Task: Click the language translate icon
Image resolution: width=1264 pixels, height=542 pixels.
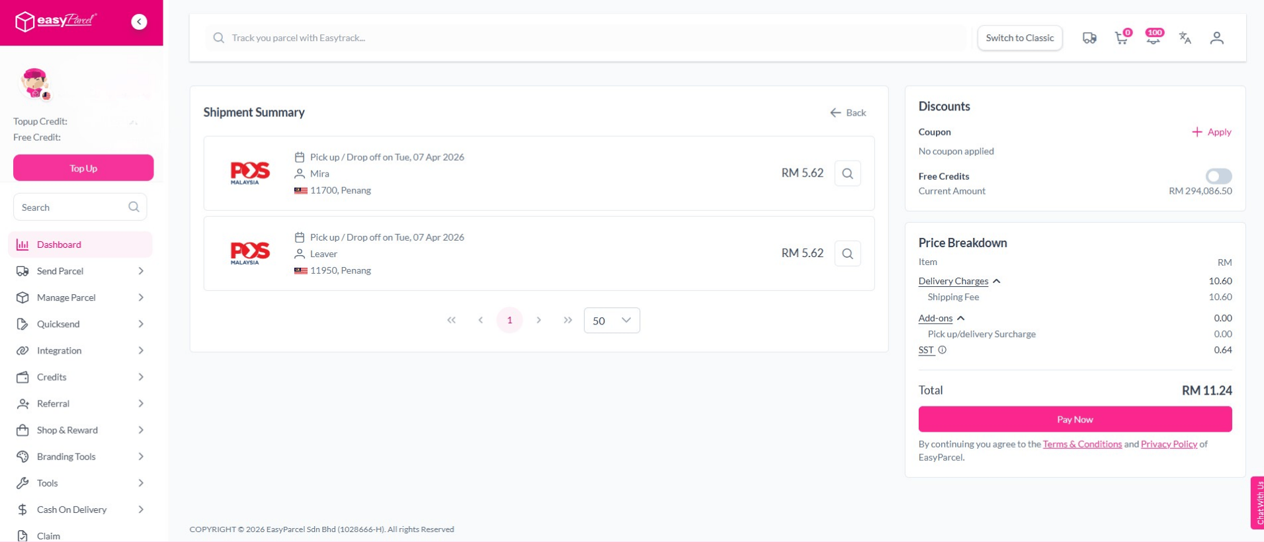Action: pyautogui.click(x=1185, y=38)
